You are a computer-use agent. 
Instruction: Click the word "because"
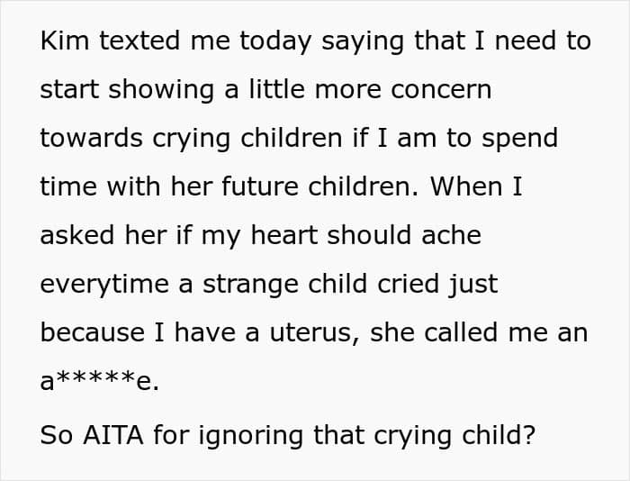92,333
